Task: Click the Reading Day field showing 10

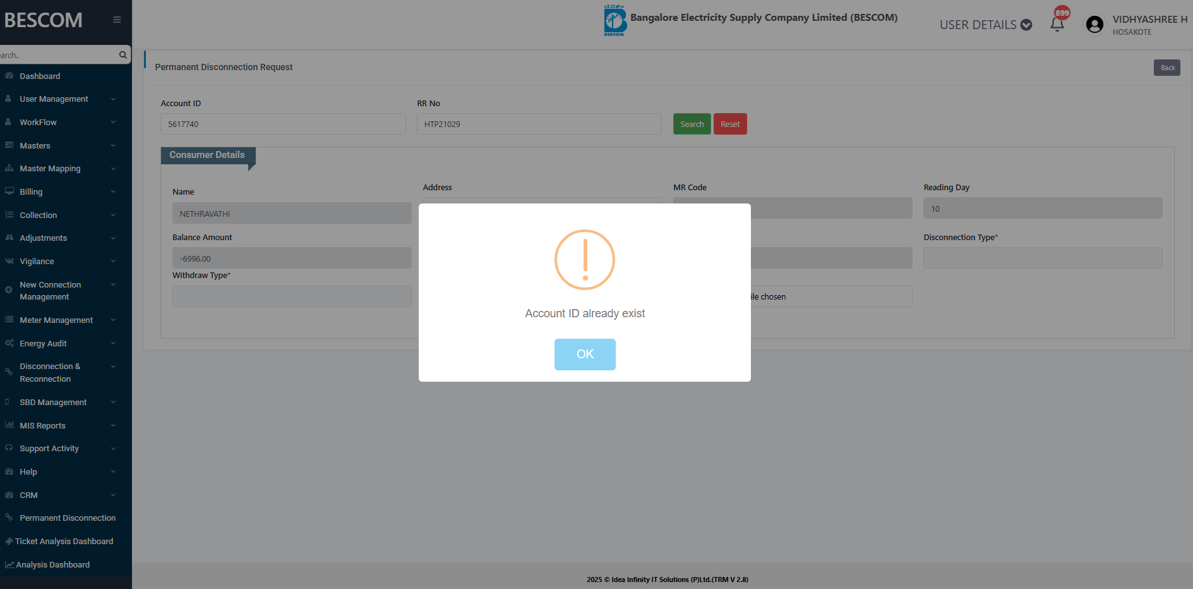Action: click(1043, 208)
